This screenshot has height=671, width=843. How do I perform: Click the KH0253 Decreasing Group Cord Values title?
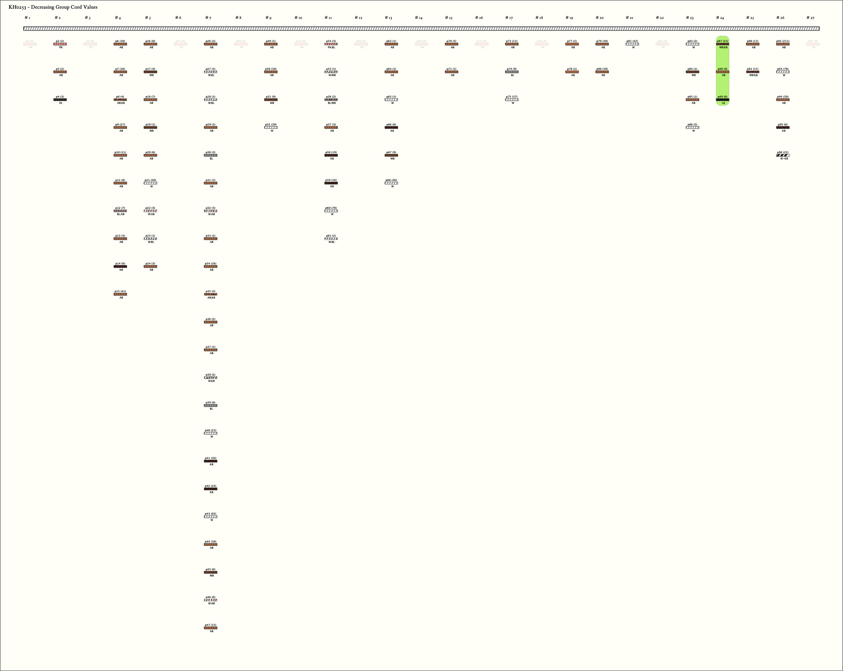coord(53,7)
